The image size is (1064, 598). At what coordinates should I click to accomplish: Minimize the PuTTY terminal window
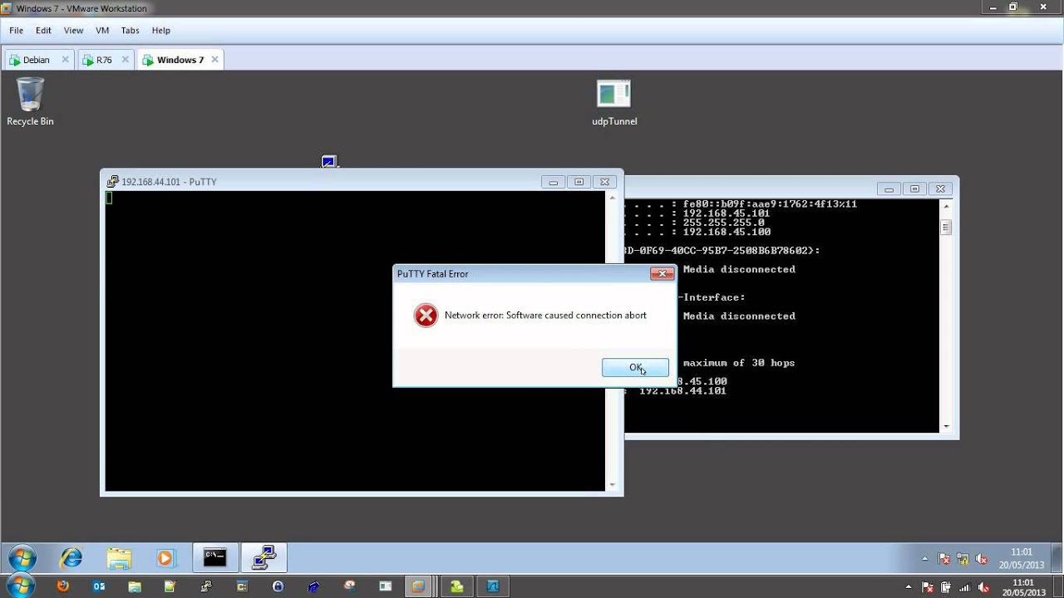point(553,182)
